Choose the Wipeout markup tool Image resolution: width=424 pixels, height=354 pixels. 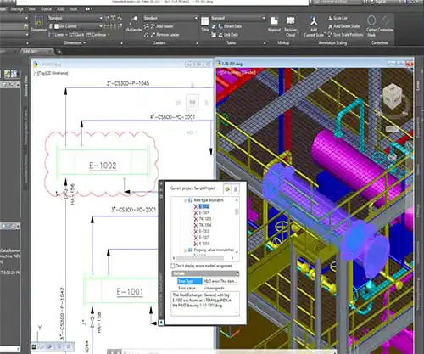pos(274,24)
